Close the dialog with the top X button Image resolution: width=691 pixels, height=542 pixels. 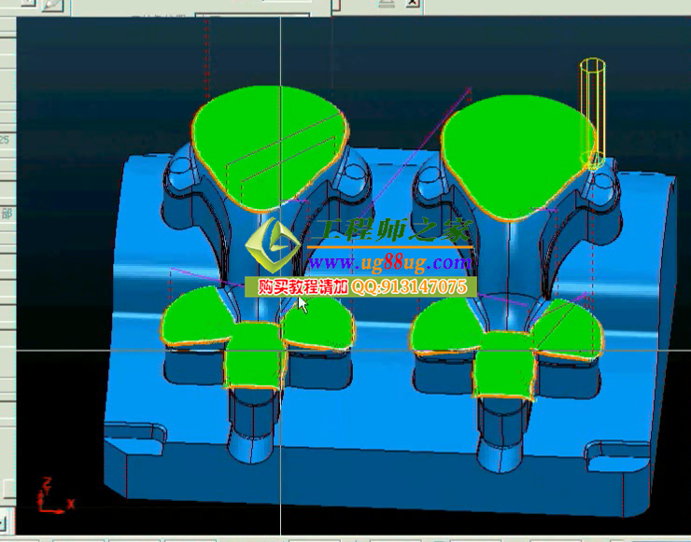412,5
